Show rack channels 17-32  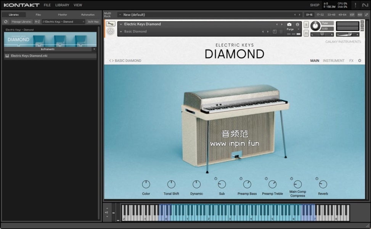point(320,15)
